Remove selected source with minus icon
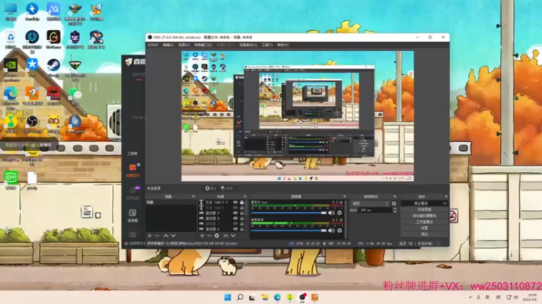This screenshot has width=542, height=304. tap(209, 236)
